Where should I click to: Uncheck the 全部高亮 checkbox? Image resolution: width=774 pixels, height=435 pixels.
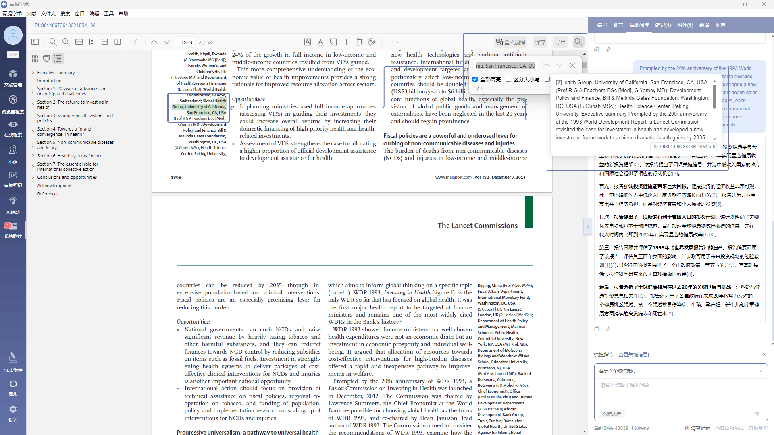coord(475,79)
